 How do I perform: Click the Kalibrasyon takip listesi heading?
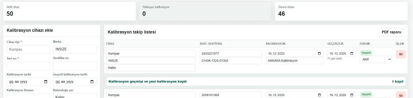pos(132,32)
